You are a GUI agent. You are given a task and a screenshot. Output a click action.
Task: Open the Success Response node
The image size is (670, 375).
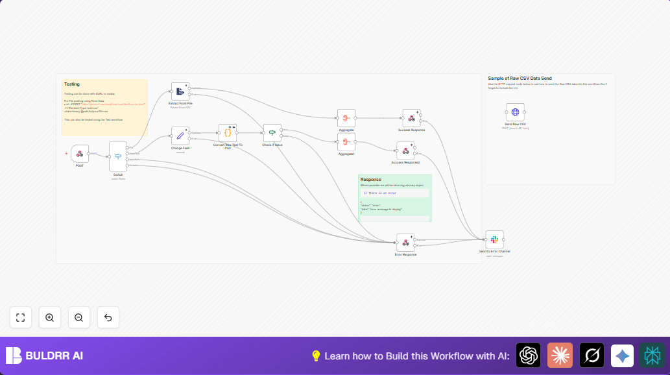[x=411, y=118]
